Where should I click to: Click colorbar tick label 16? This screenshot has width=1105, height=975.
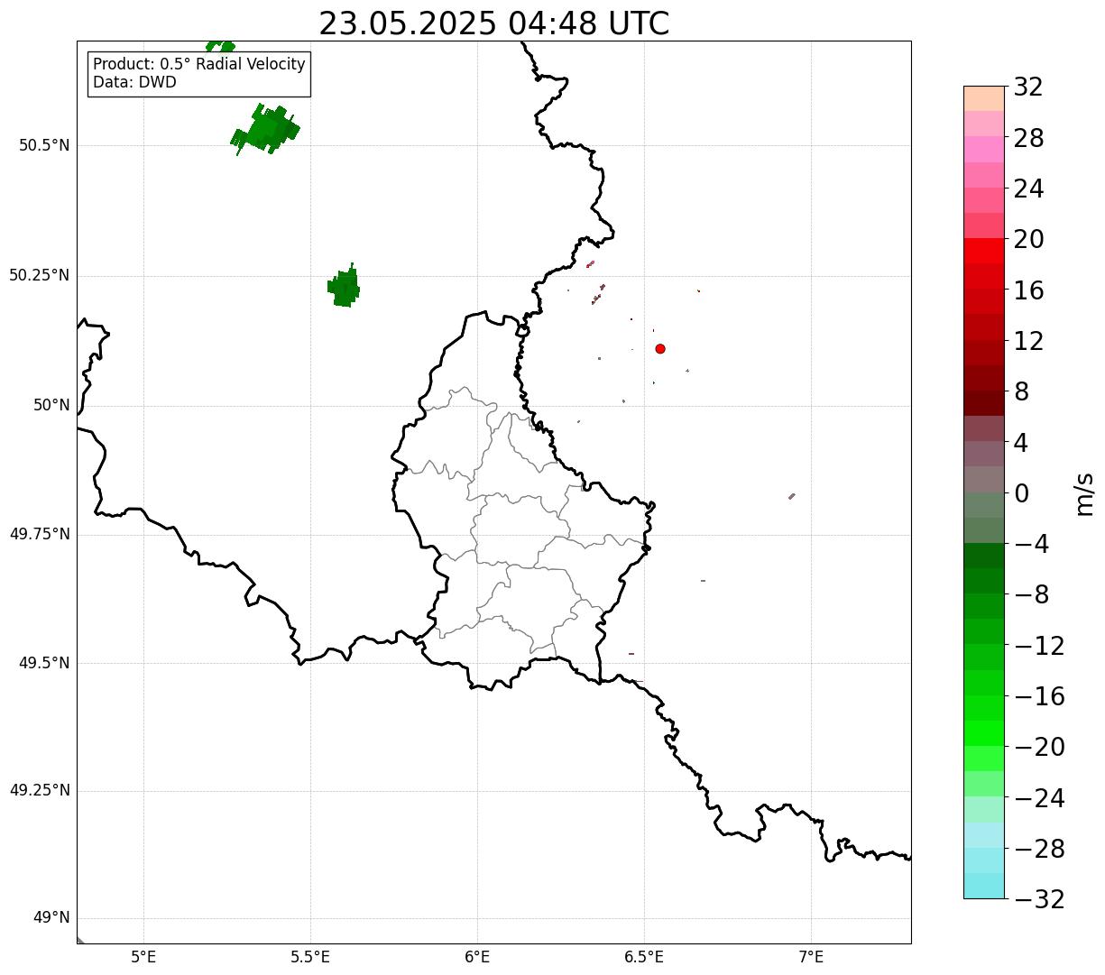1028,290
